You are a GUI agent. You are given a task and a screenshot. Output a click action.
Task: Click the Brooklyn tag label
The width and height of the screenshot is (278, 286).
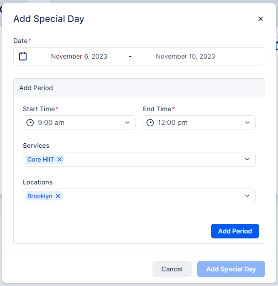tap(40, 196)
